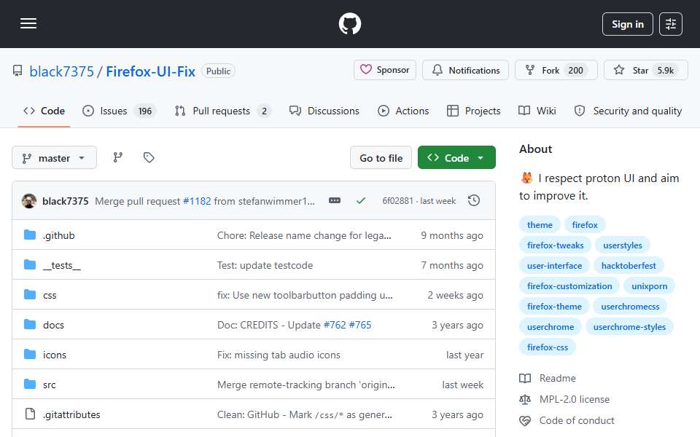
Task: Select the firefox-customization topic tag
Action: click(x=569, y=286)
